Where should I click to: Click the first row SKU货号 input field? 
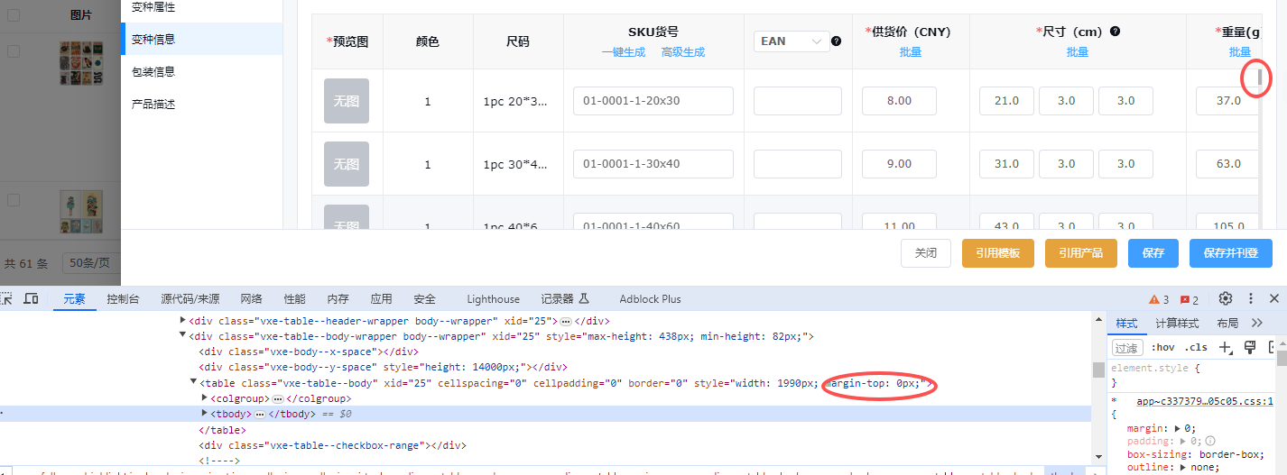[653, 101]
